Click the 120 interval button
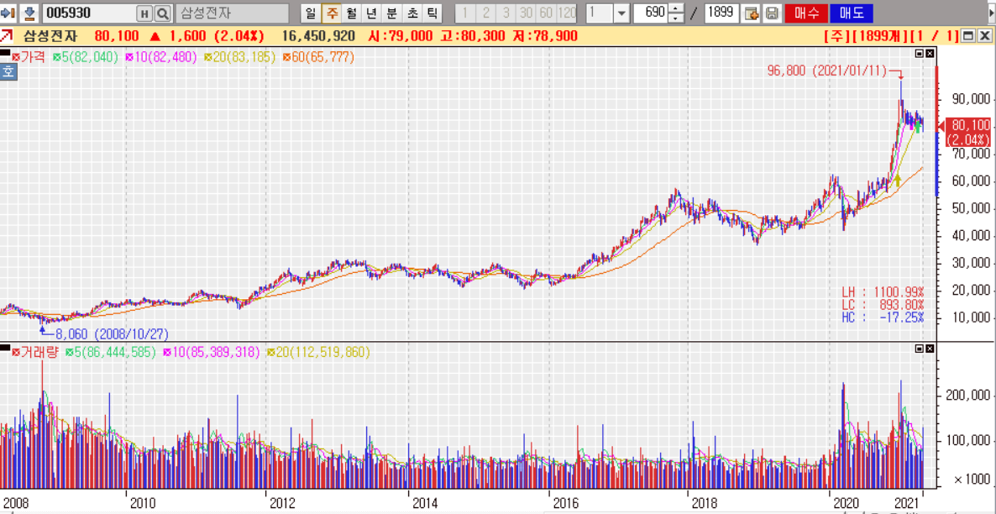The width and height of the screenshot is (996, 514). coord(567,13)
